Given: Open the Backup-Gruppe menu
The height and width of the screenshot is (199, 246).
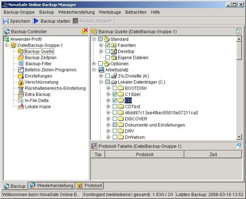Looking at the screenshot, I should click(x=19, y=12).
